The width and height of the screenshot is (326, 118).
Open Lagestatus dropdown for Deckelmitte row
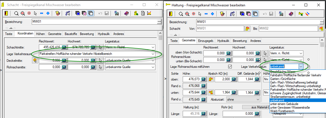[x=153, y=60]
